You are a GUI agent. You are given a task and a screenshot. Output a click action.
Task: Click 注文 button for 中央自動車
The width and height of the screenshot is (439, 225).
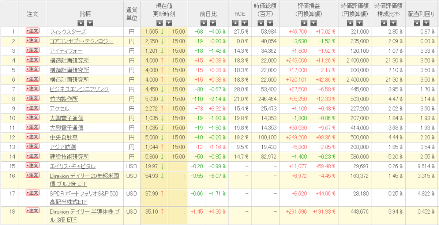click(x=32, y=136)
